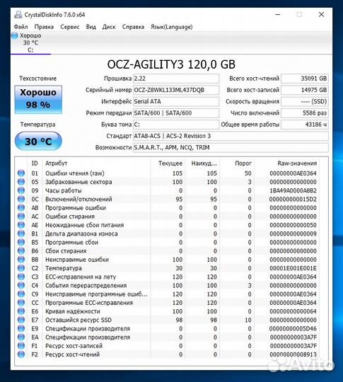Click the status orb for CC Программные ECC-исправления
Image resolution: width=343 pixels, height=382 pixels.
[21, 303]
